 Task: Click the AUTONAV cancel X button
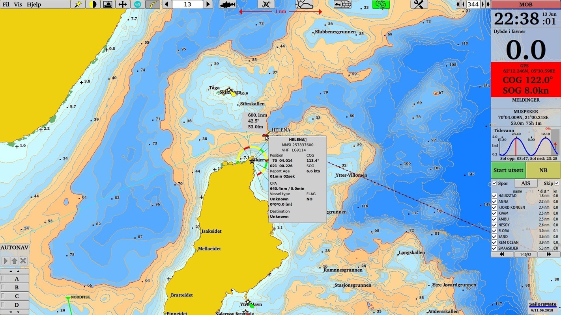coord(23,261)
